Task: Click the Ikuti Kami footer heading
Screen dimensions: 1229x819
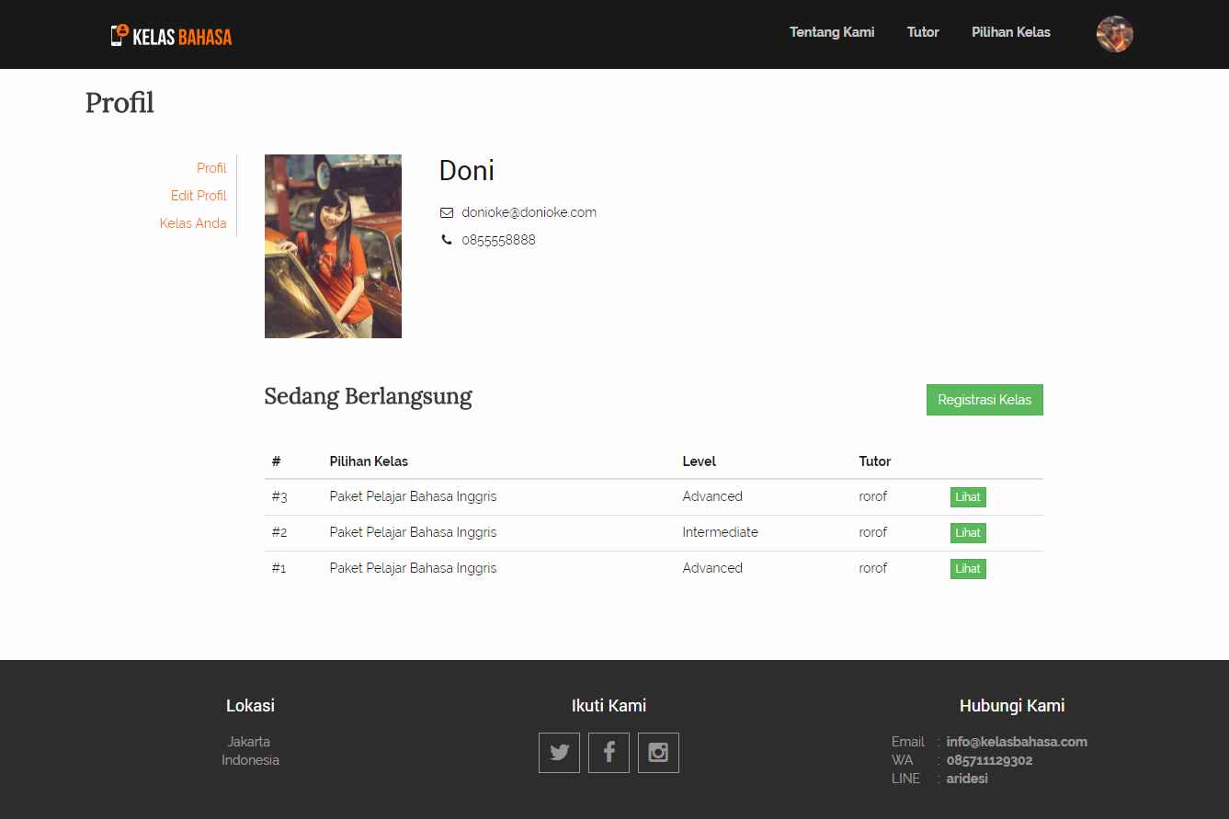Action: (x=609, y=706)
